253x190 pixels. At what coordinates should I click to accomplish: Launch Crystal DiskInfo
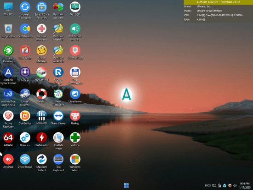[x=25, y=98]
